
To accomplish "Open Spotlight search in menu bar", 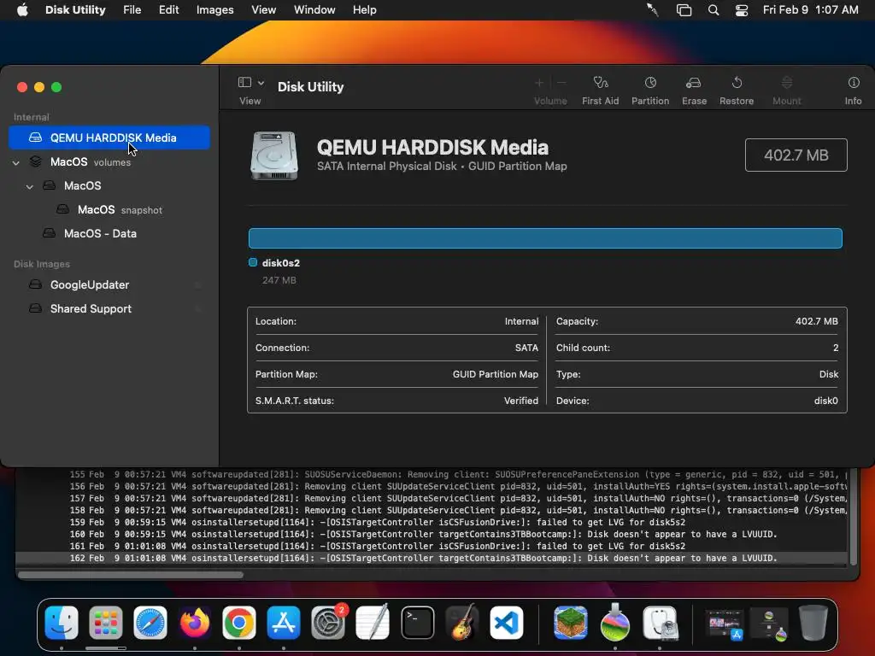I will click(x=714, y=10).
